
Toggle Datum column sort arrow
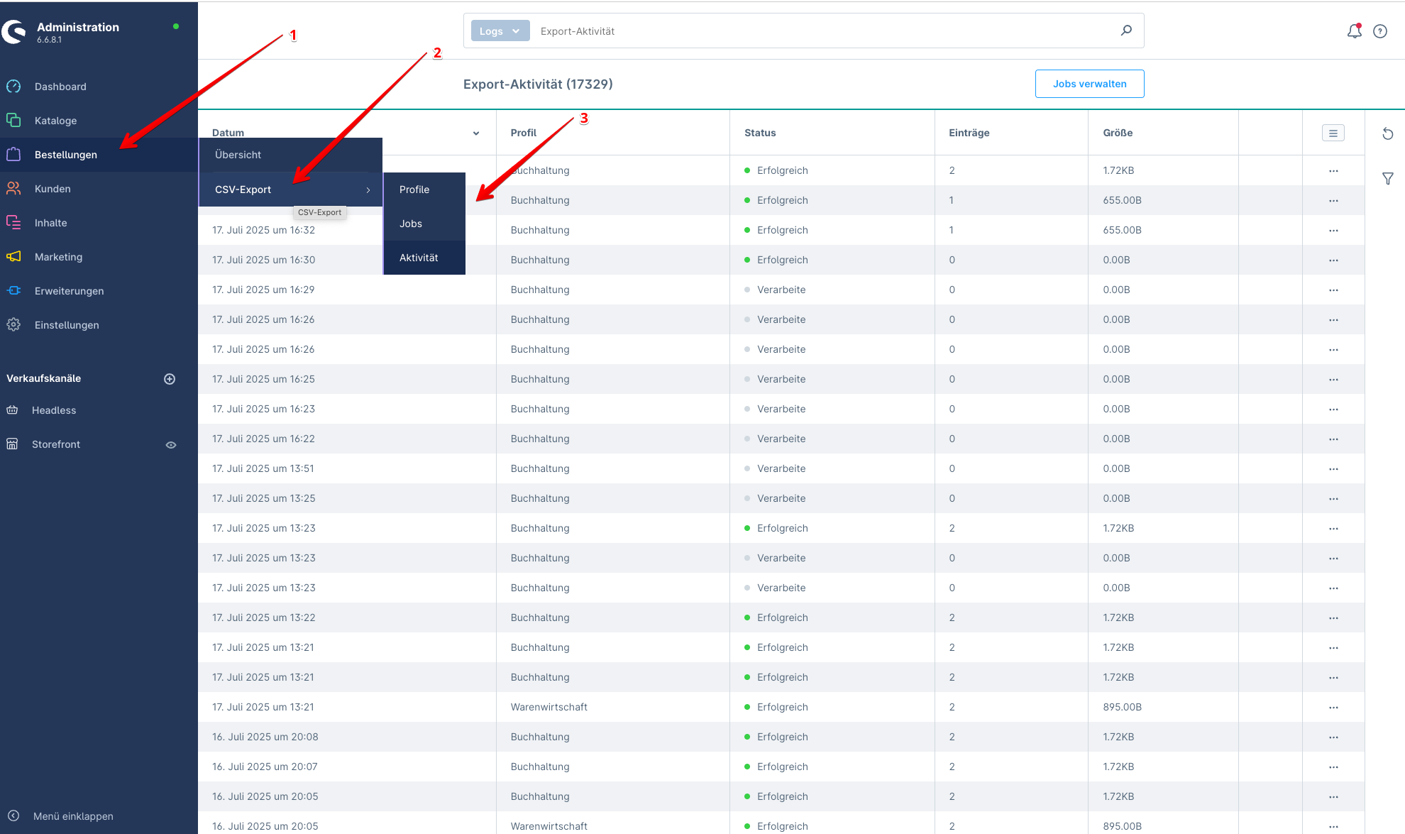(x=476, y=133)
